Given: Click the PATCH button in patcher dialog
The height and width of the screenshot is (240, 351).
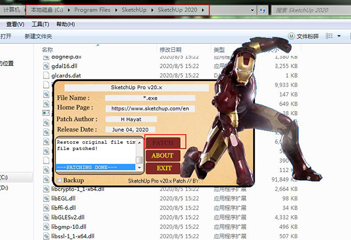Looking at the screenshot, I should click(163, 142).
